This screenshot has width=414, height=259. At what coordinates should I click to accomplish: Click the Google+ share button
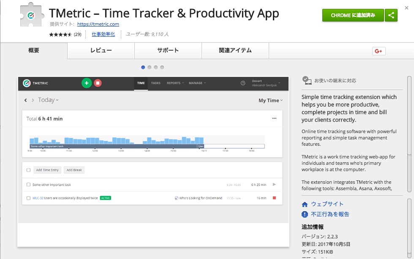[x=379, y=51]
